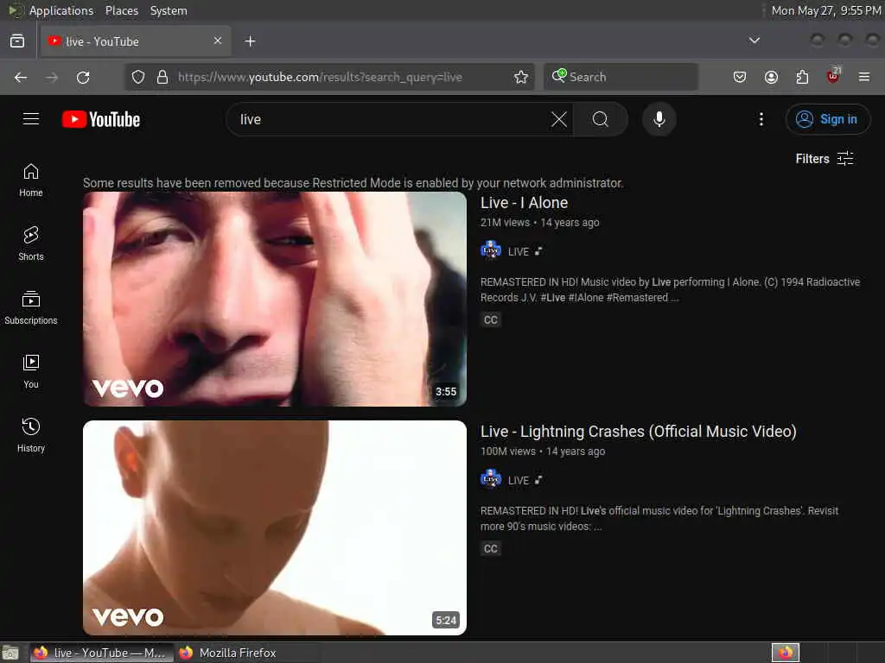This screenshot has width=885, height=663.
Task: Open the LIVE channel name under I Alone
Action: [x=519, y=252]
